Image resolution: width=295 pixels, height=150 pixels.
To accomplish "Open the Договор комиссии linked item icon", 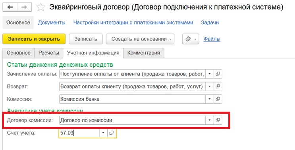I will tap(218, 120).
